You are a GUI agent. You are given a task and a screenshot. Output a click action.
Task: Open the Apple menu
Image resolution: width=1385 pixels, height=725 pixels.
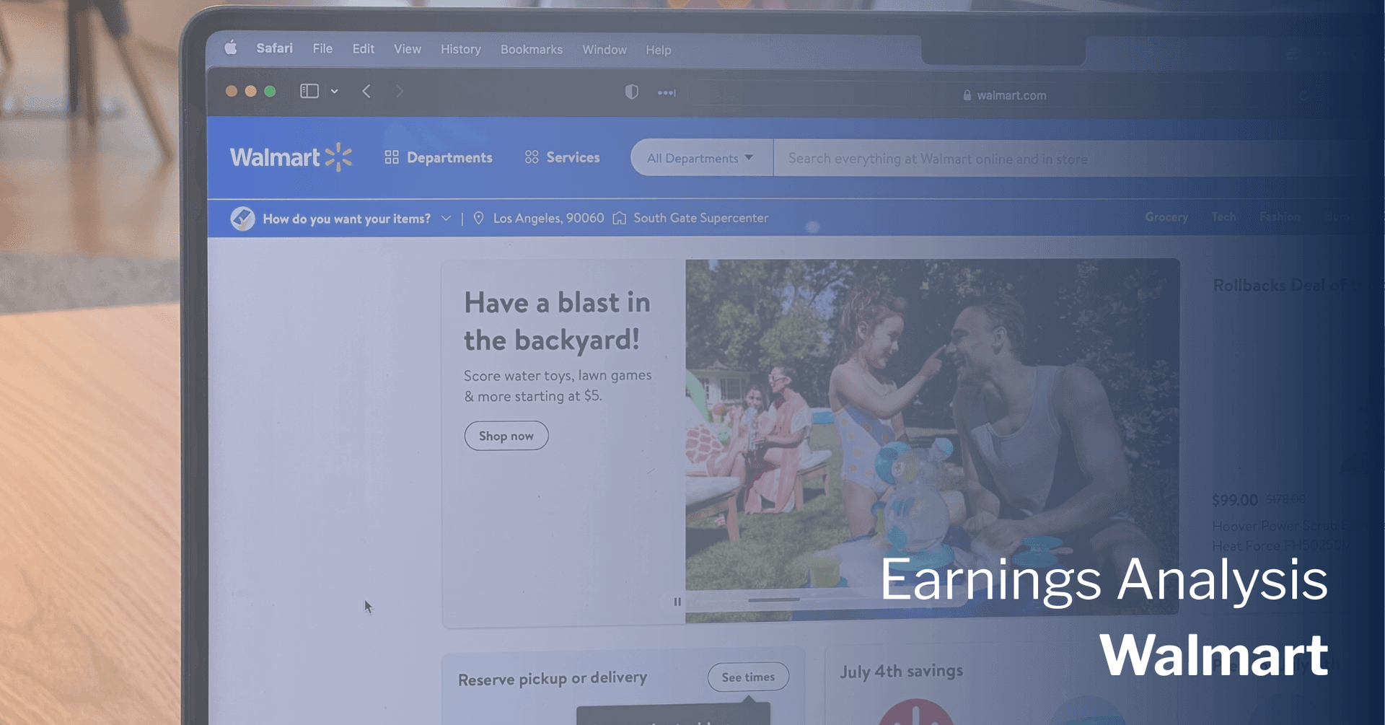pyautogui.click(x=231, y=48)
